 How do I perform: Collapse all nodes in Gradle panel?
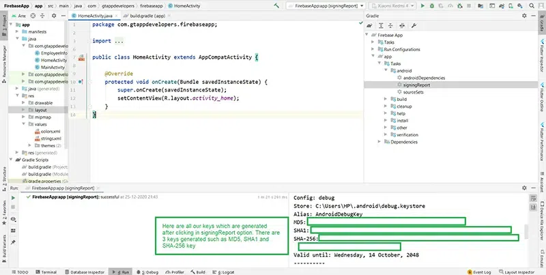[390, 25]
